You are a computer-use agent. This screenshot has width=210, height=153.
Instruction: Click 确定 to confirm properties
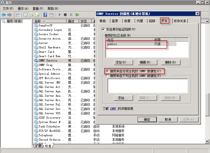click(x=147, y=119)
